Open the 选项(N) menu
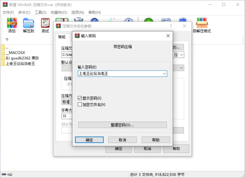 pyautogui.click(x=78, y=12)
